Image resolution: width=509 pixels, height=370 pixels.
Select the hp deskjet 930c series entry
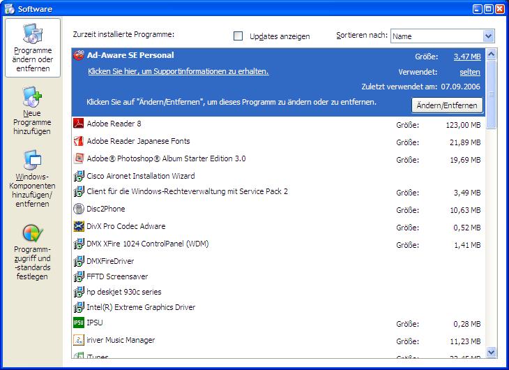click(124, 292)
